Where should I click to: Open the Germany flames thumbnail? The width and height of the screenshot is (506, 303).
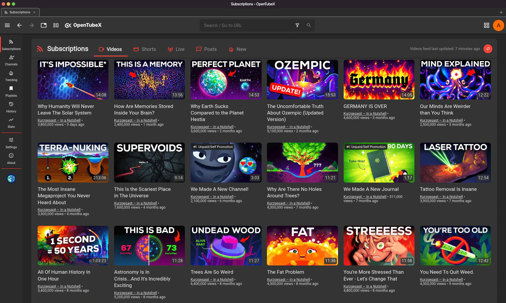point(379,80)
